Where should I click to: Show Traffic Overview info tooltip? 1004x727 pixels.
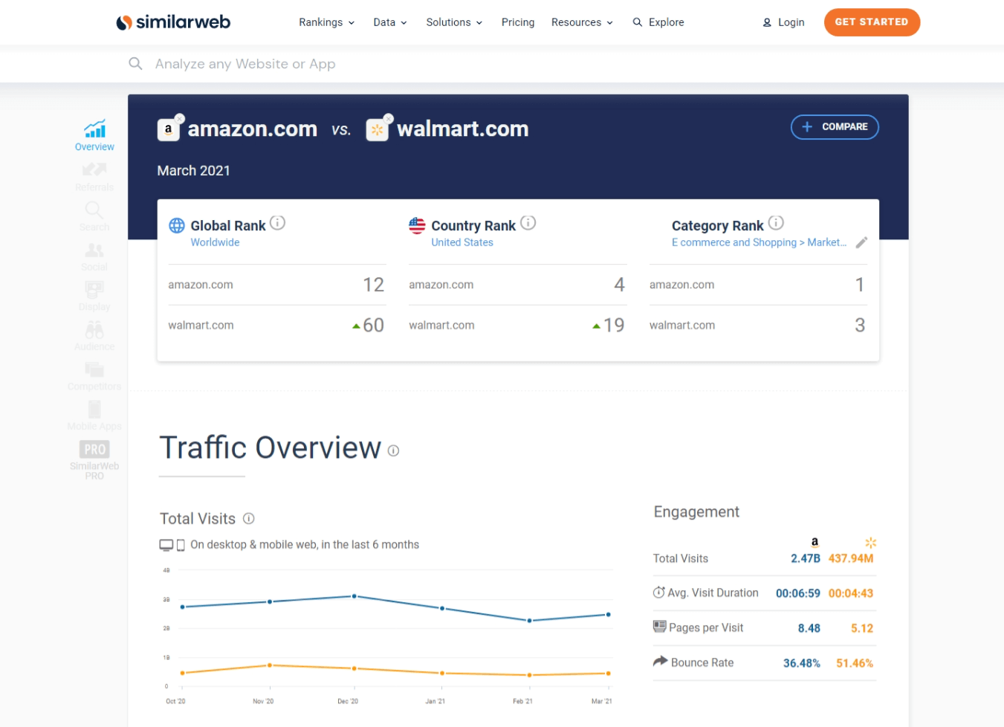393,450
